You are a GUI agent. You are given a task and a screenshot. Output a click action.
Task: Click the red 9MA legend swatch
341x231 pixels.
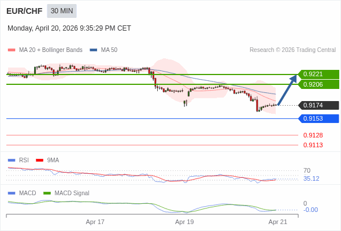tap(39, 161)
